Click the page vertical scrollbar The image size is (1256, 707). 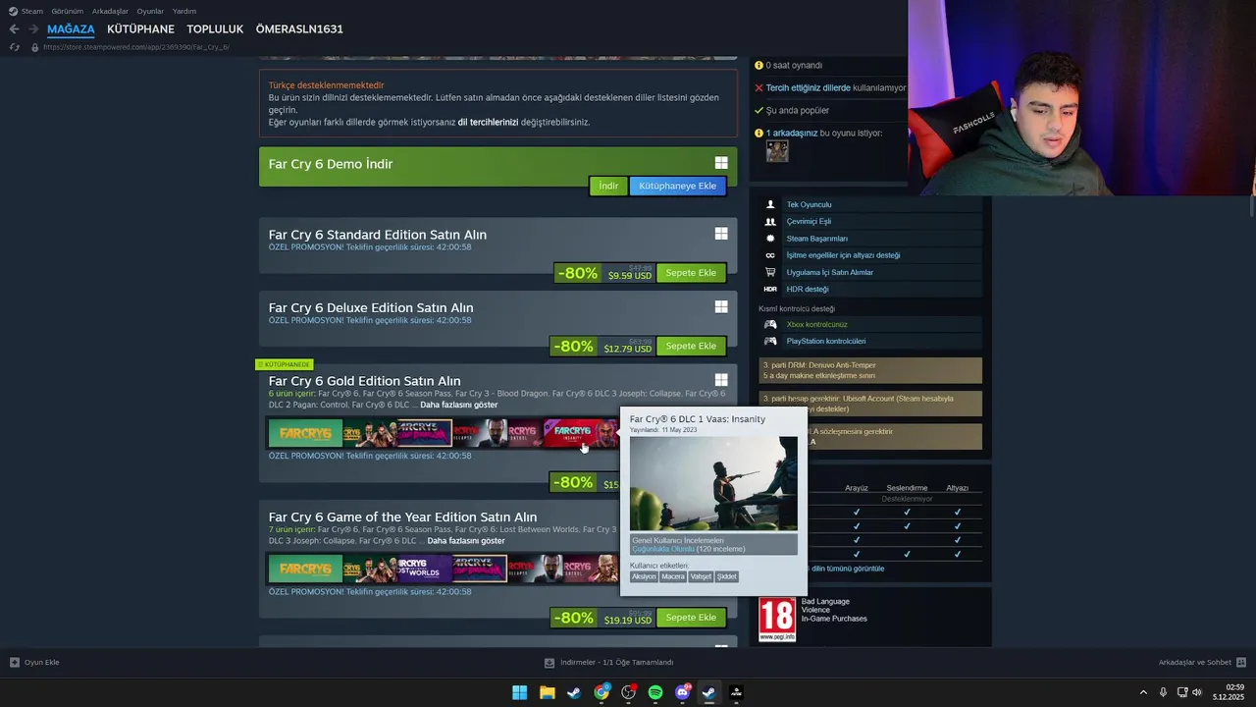(1251, 206)
